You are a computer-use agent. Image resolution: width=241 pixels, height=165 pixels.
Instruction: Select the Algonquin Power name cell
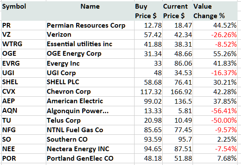(x=90, y=111)
